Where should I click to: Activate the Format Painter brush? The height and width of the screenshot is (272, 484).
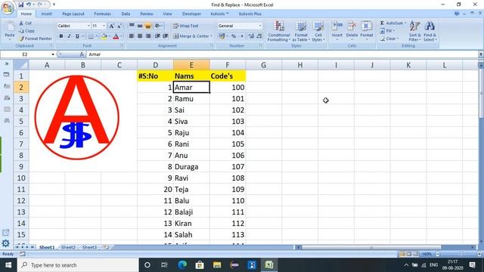pyautogui.click(x=36, y=39)
